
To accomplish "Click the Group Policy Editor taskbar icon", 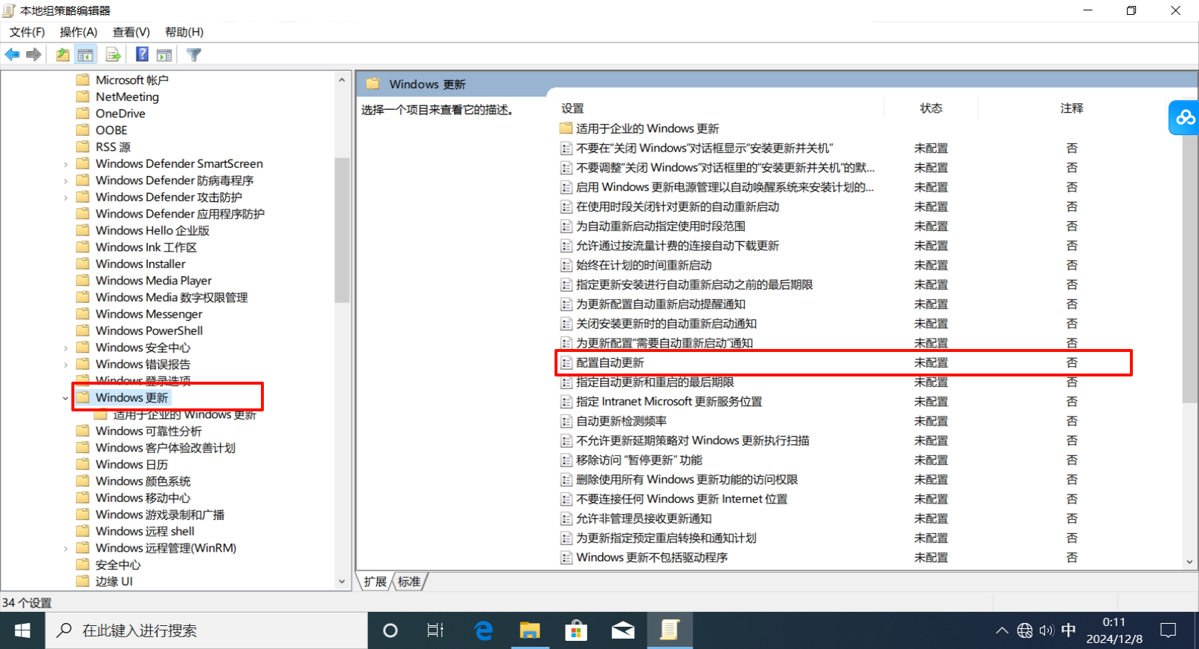I will click(670, 630).
